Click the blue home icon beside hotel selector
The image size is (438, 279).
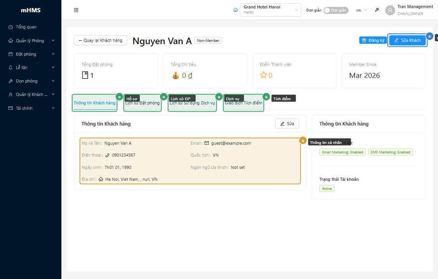pyautogui.click(x=235, y=10)
